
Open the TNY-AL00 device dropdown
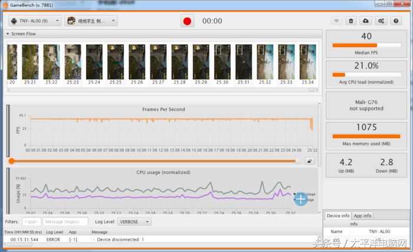pyautogui.click(x=35, y=21)
